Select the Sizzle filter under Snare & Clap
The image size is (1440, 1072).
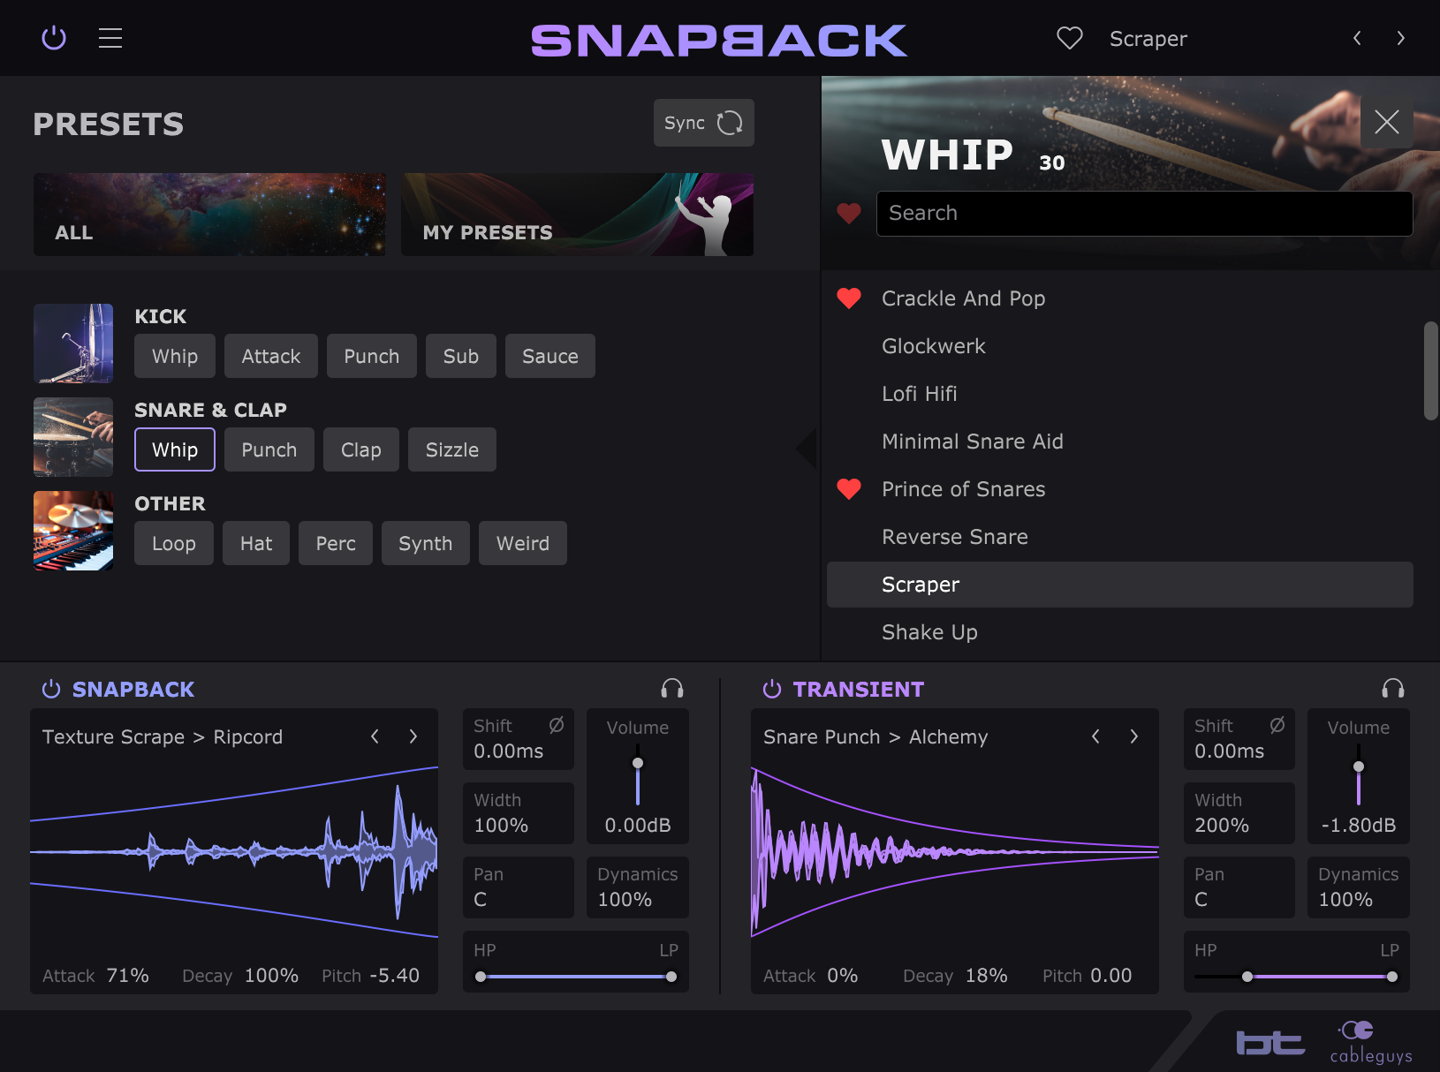[451, 449]
